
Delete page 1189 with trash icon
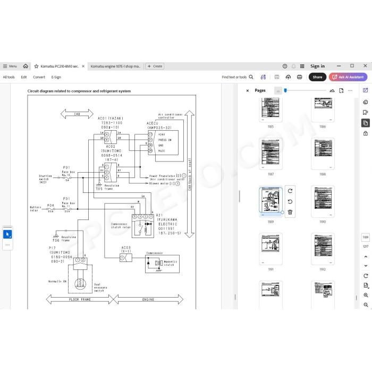point(290,212)
